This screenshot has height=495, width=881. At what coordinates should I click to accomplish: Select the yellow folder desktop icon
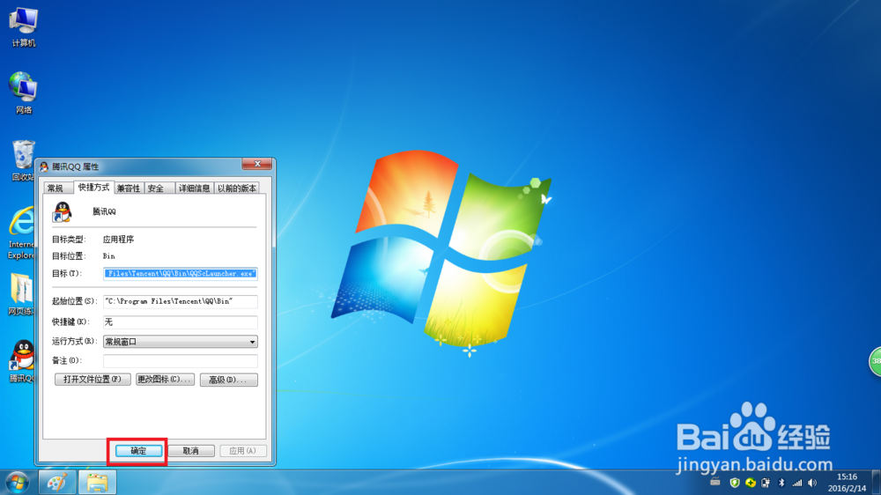(x=21, y=294)
